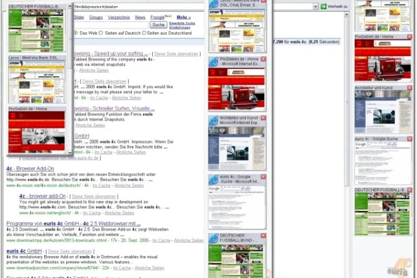Select the Seiten aus Deutschland radio button
This screenshot has width=417, height=278.
pyautogui.click(x=144, y=33)
